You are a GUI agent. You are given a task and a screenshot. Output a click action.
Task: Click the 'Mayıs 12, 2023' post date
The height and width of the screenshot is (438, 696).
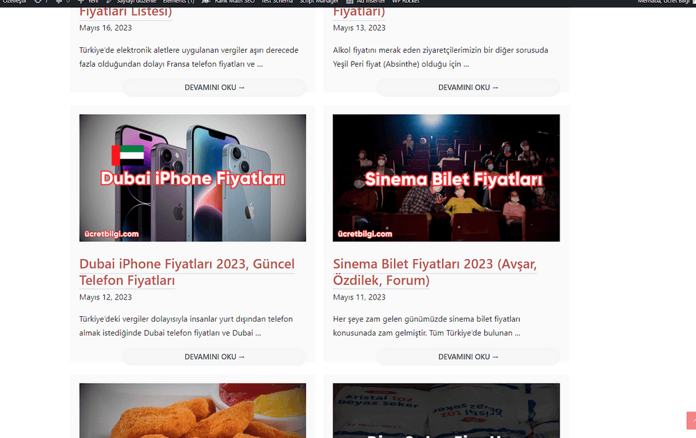(x=106, y=297)
